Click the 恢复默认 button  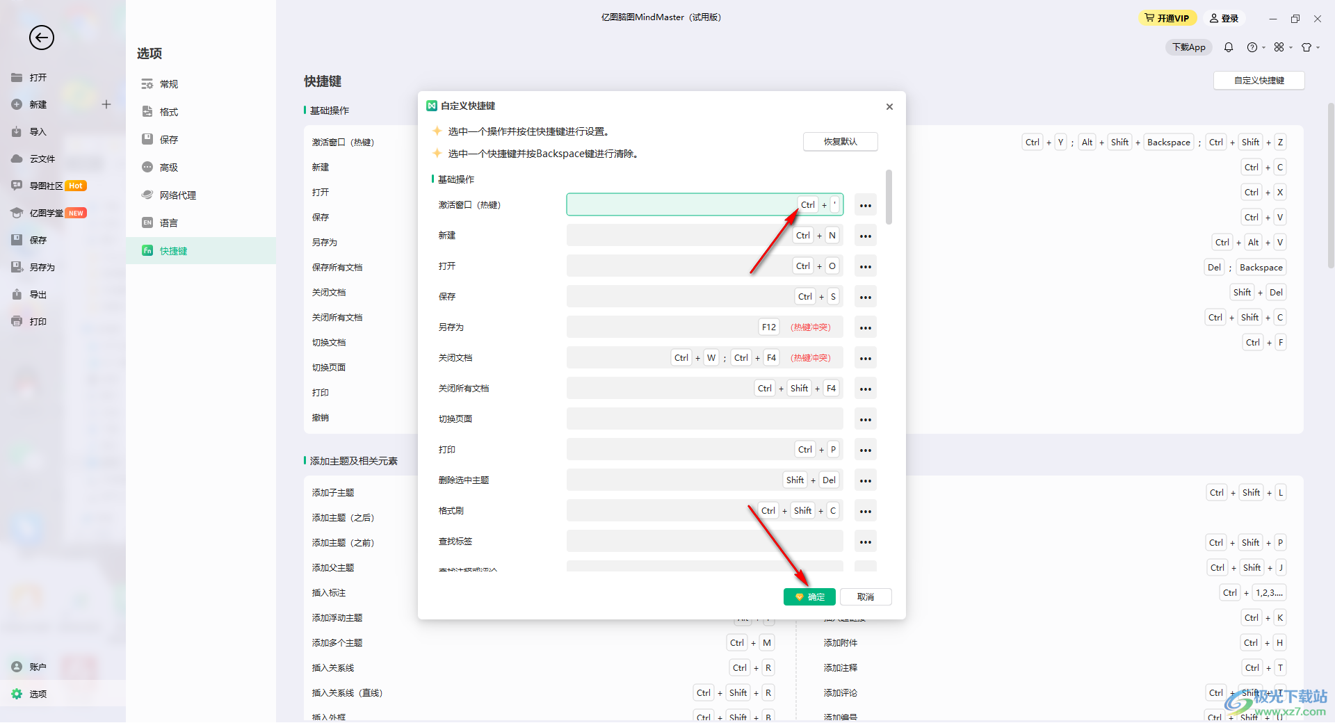pos(841,141)
